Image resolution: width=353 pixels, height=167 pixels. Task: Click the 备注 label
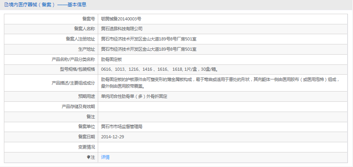91,117
